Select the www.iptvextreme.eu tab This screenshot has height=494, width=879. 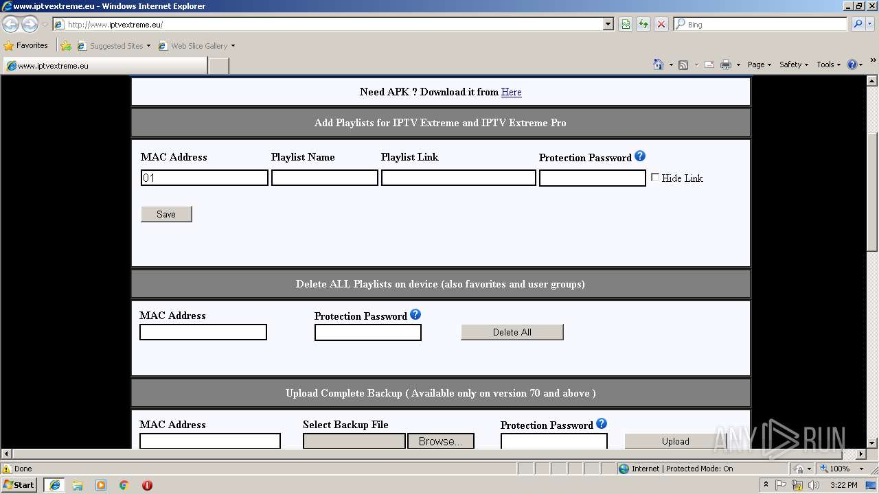[x=105, y=66]
